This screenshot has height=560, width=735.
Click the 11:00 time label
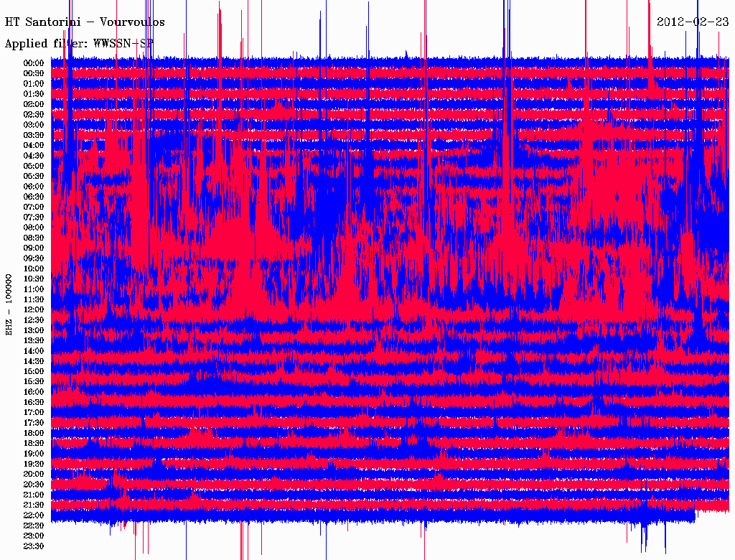click(x=34, y=289)
